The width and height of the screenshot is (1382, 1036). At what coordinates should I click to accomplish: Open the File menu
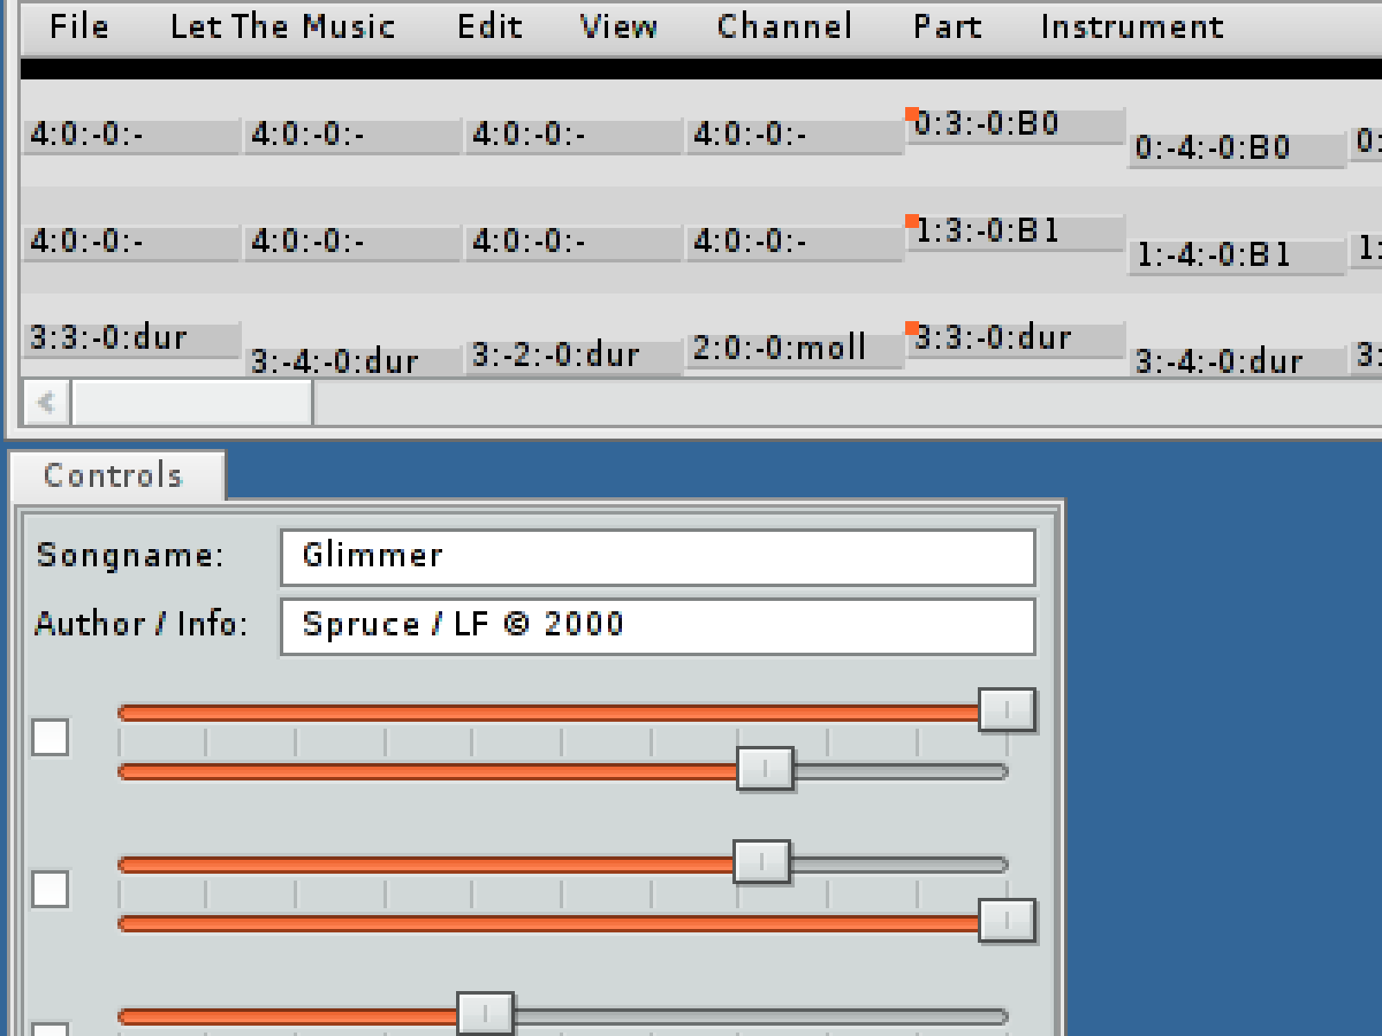79,27
